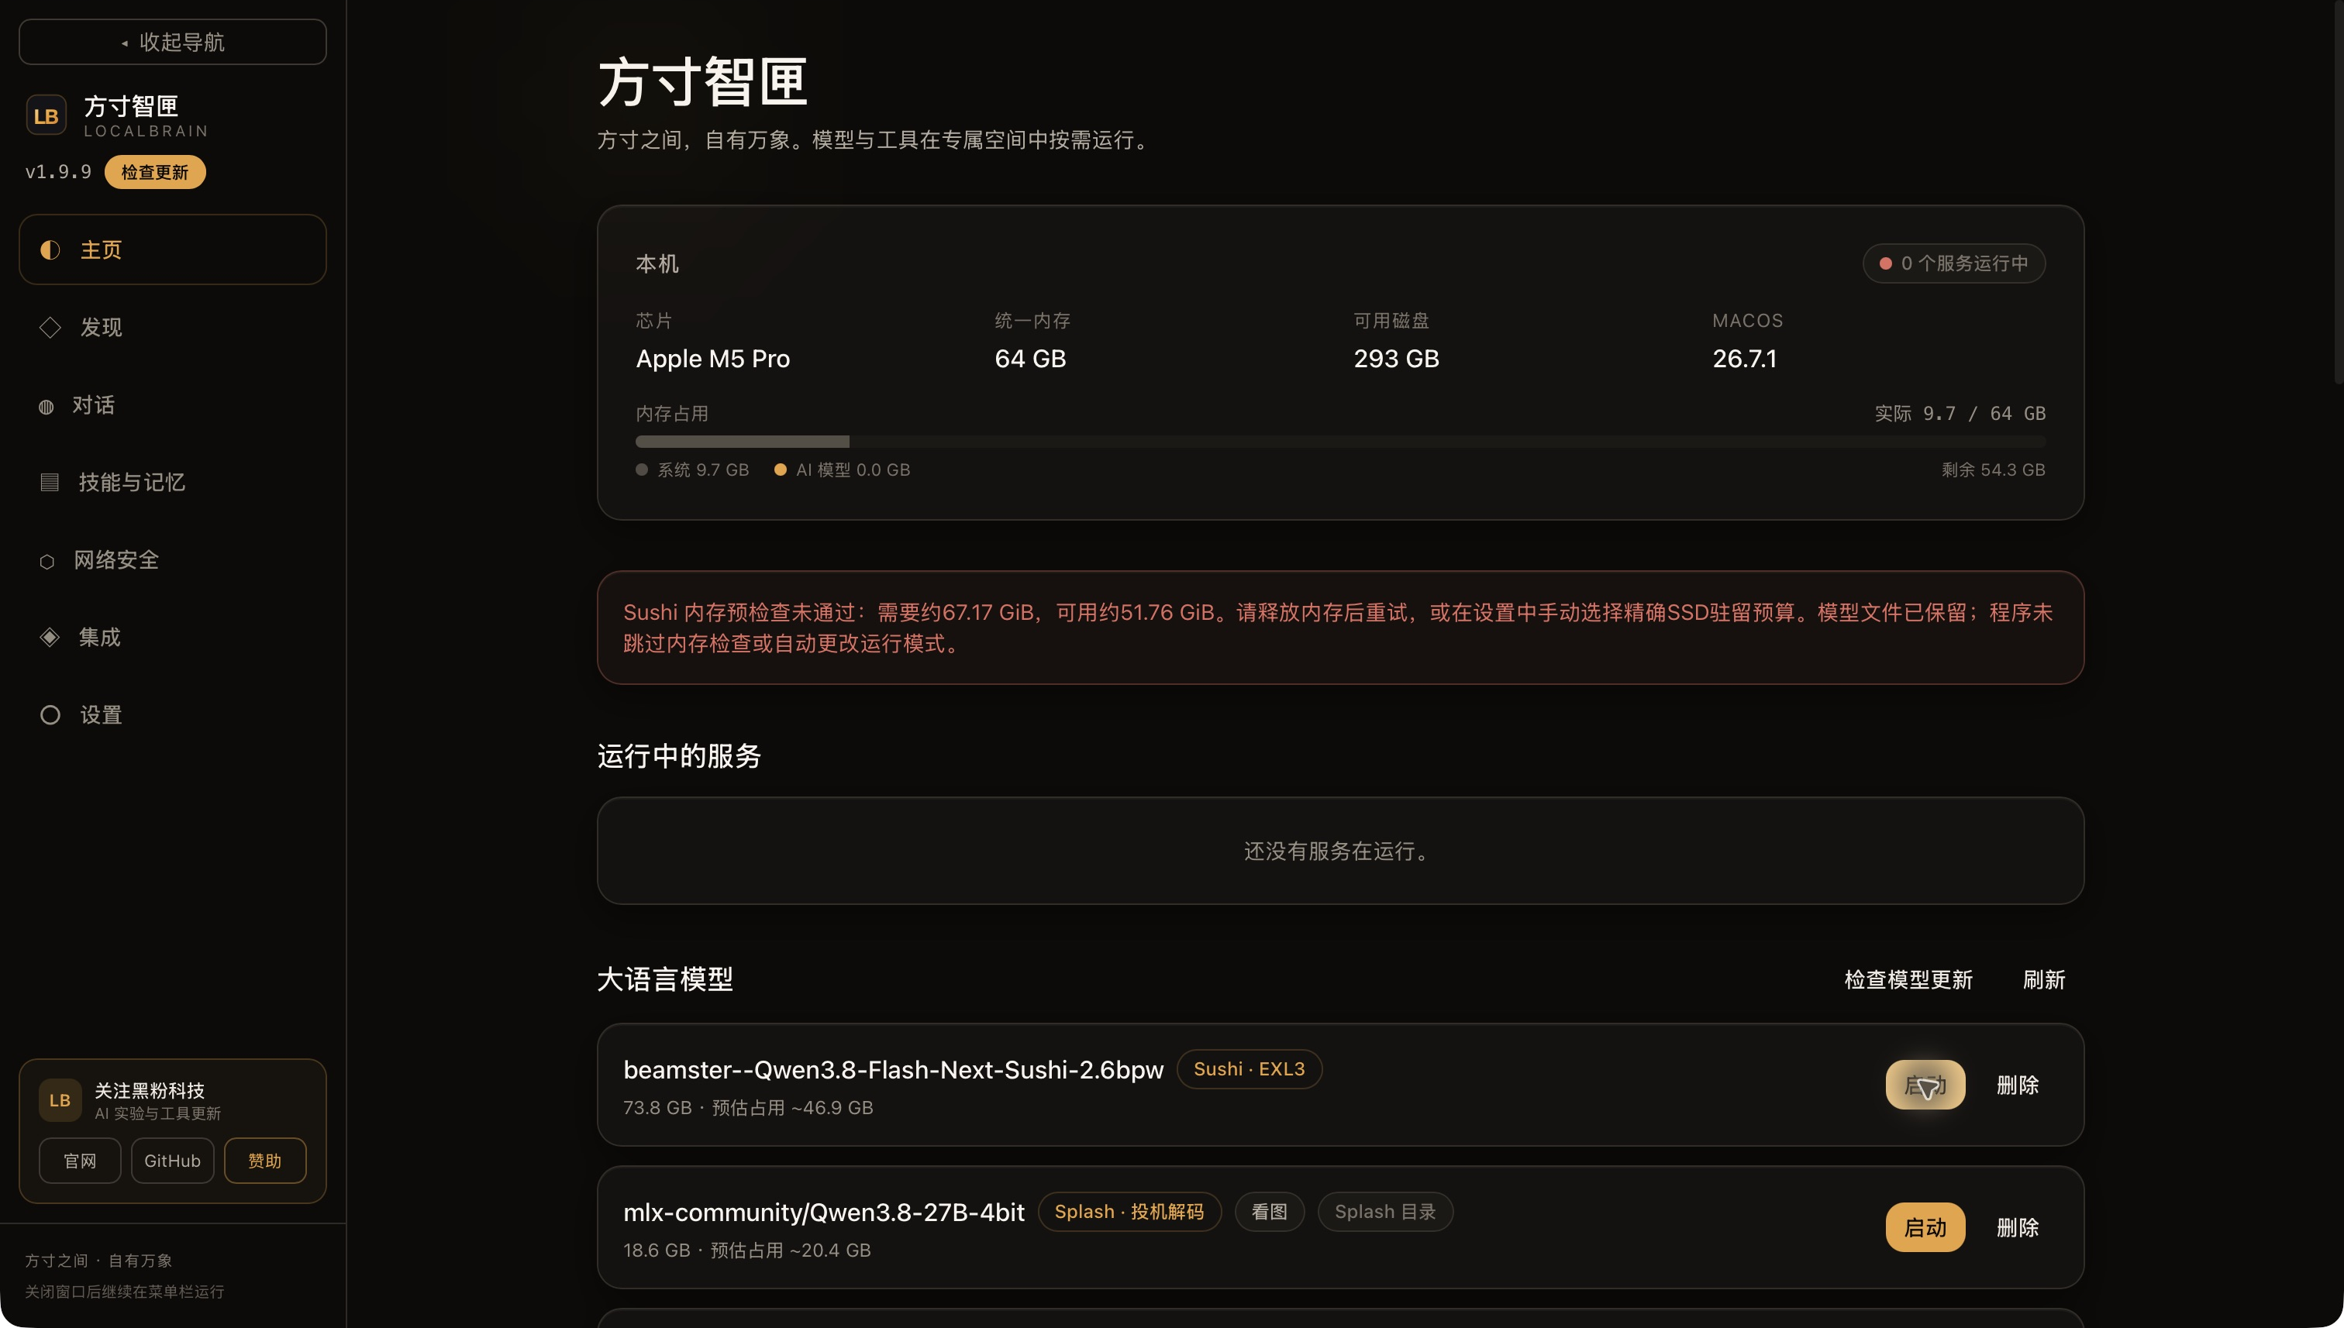Open the 设置 page
The width and height of the screenshot is (2344, 1328).
pos(172,715)
